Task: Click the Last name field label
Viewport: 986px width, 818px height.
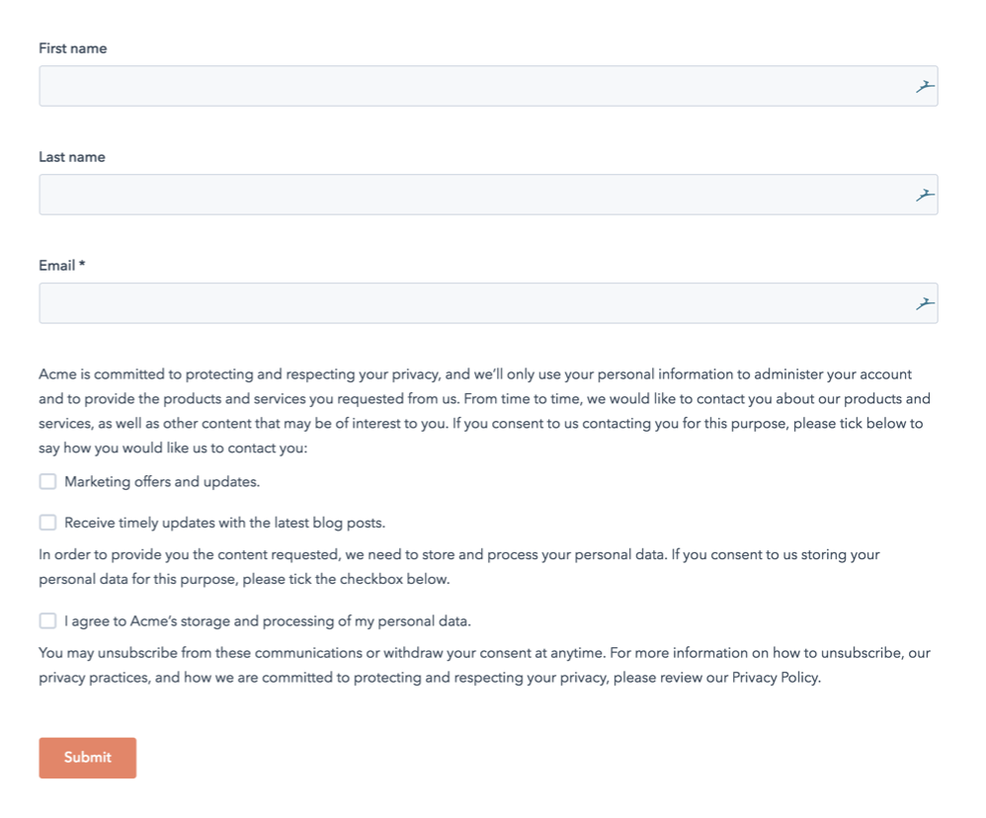Action: 71,156
